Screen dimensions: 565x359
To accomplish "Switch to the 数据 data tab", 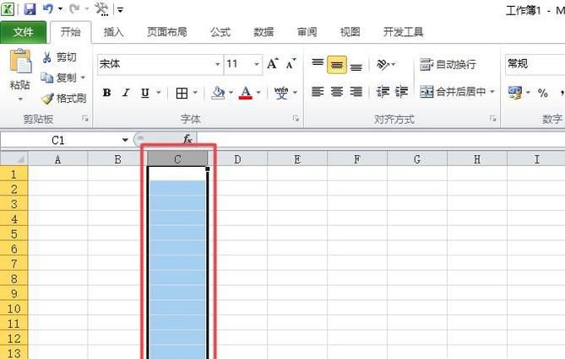I will 263,32.
